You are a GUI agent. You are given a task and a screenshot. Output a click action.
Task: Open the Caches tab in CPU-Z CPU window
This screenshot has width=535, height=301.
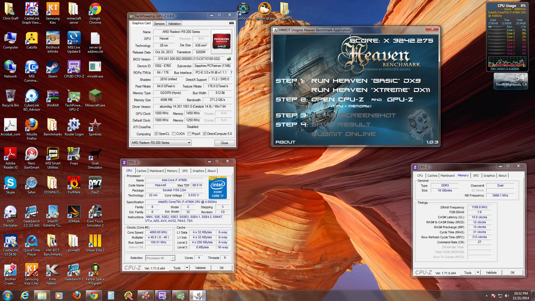pyautogui.click(x=142, y=171)
